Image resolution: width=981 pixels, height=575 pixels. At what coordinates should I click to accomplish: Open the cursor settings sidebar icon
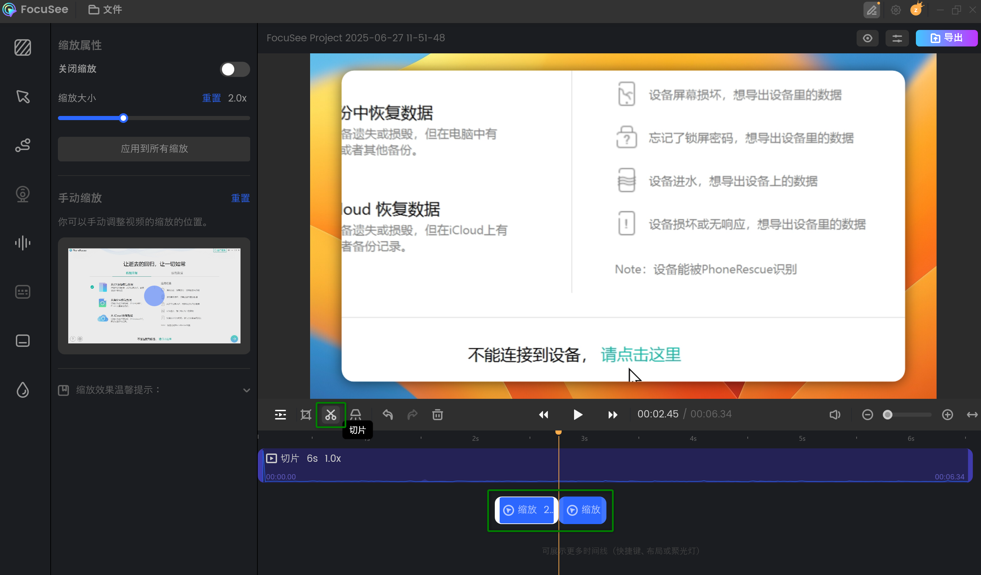point(23,97)
